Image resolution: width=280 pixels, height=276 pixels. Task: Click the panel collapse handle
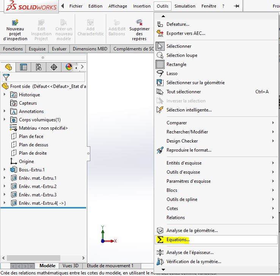[x=88, y=154]
